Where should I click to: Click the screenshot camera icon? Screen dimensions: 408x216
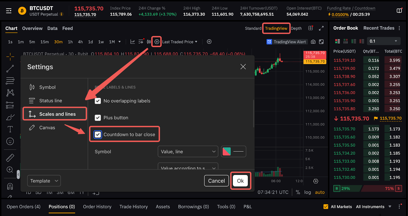pyautogui.click(x=313, y=42)
